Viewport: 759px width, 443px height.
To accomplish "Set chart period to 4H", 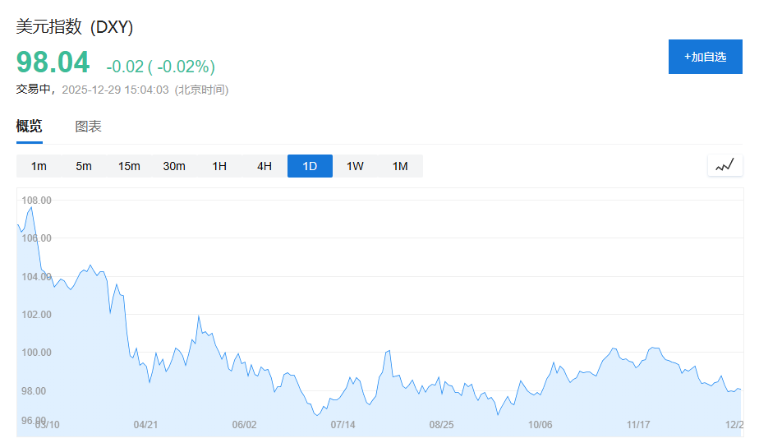I will [264, 166].
